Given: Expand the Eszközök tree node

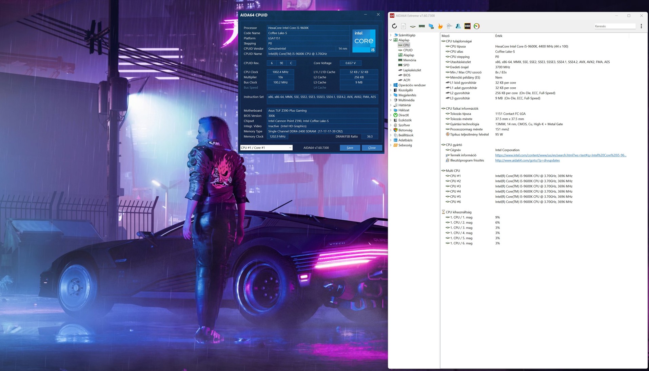Looking at the screenshot, I should pos(391,120).
